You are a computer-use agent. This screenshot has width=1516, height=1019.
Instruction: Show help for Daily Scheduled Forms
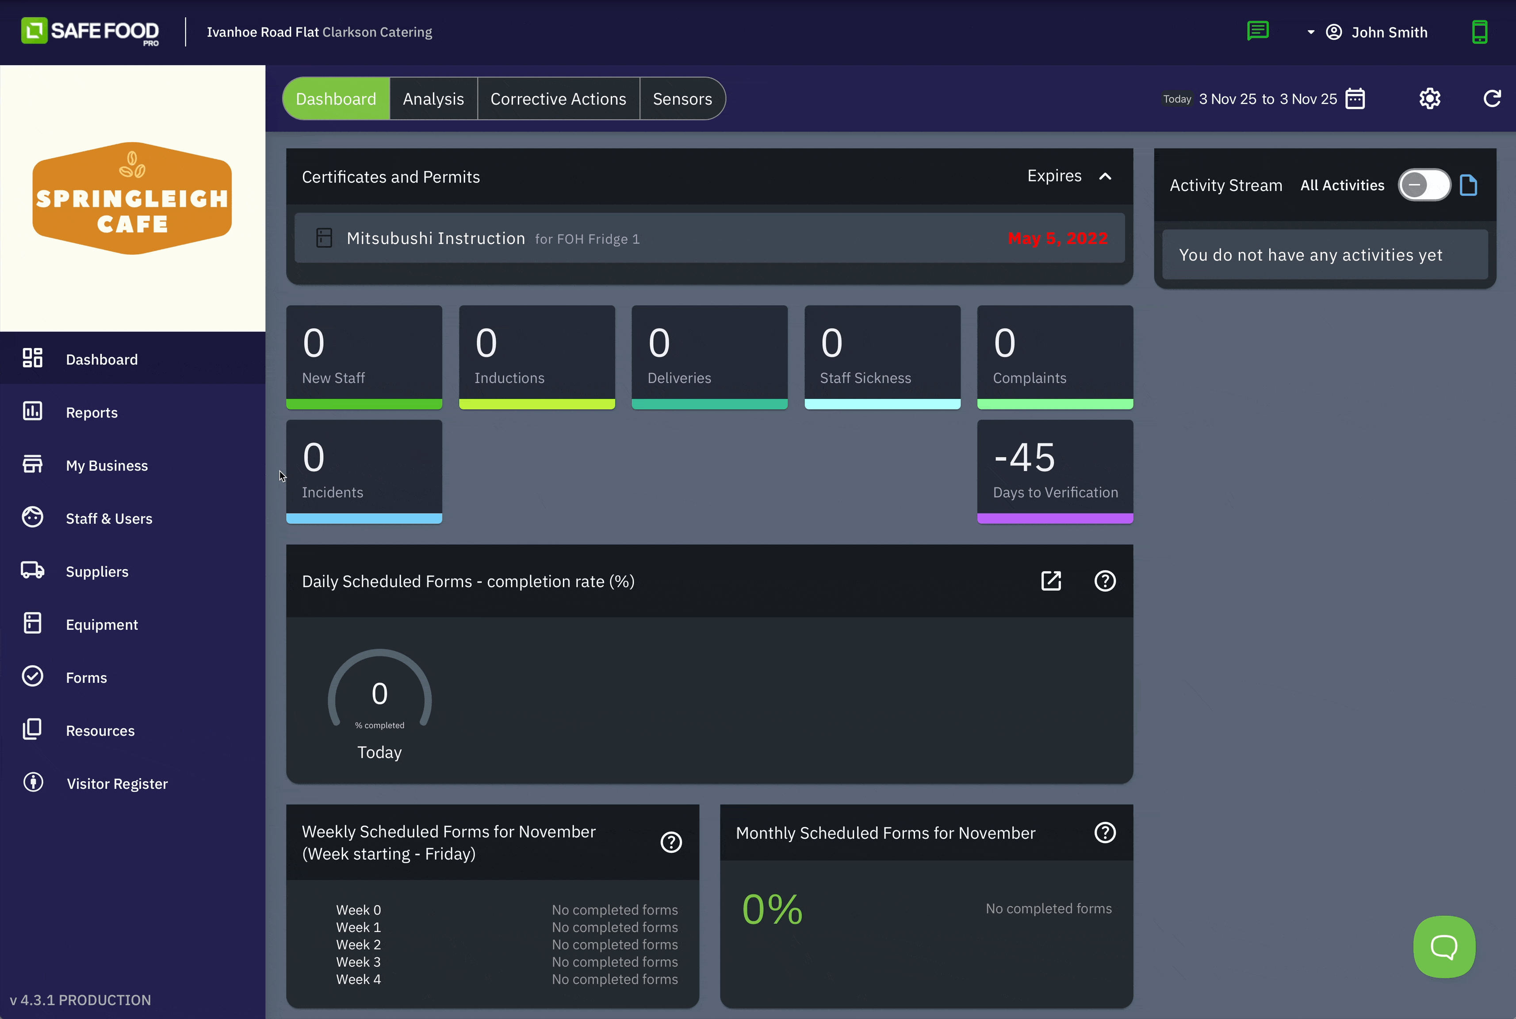(x=1105, y=581)
